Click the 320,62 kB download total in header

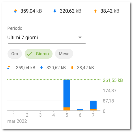[x=70, y=11]
